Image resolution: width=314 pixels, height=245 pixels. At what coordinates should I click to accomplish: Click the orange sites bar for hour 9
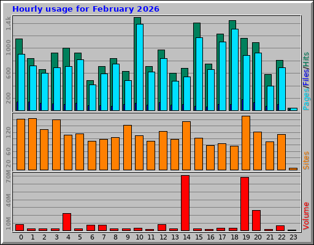(x=128, y=148)
